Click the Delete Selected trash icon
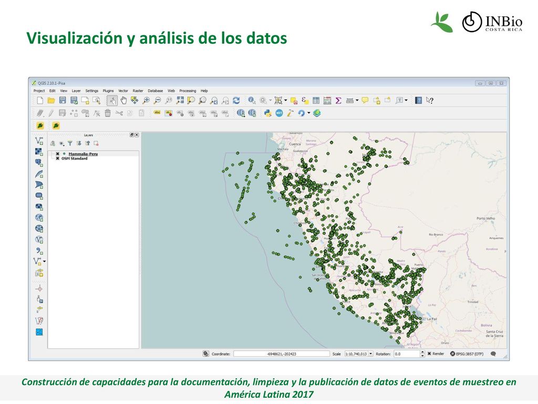The width and height of the screenshot is (538, 404). click(x=108, y=113)
